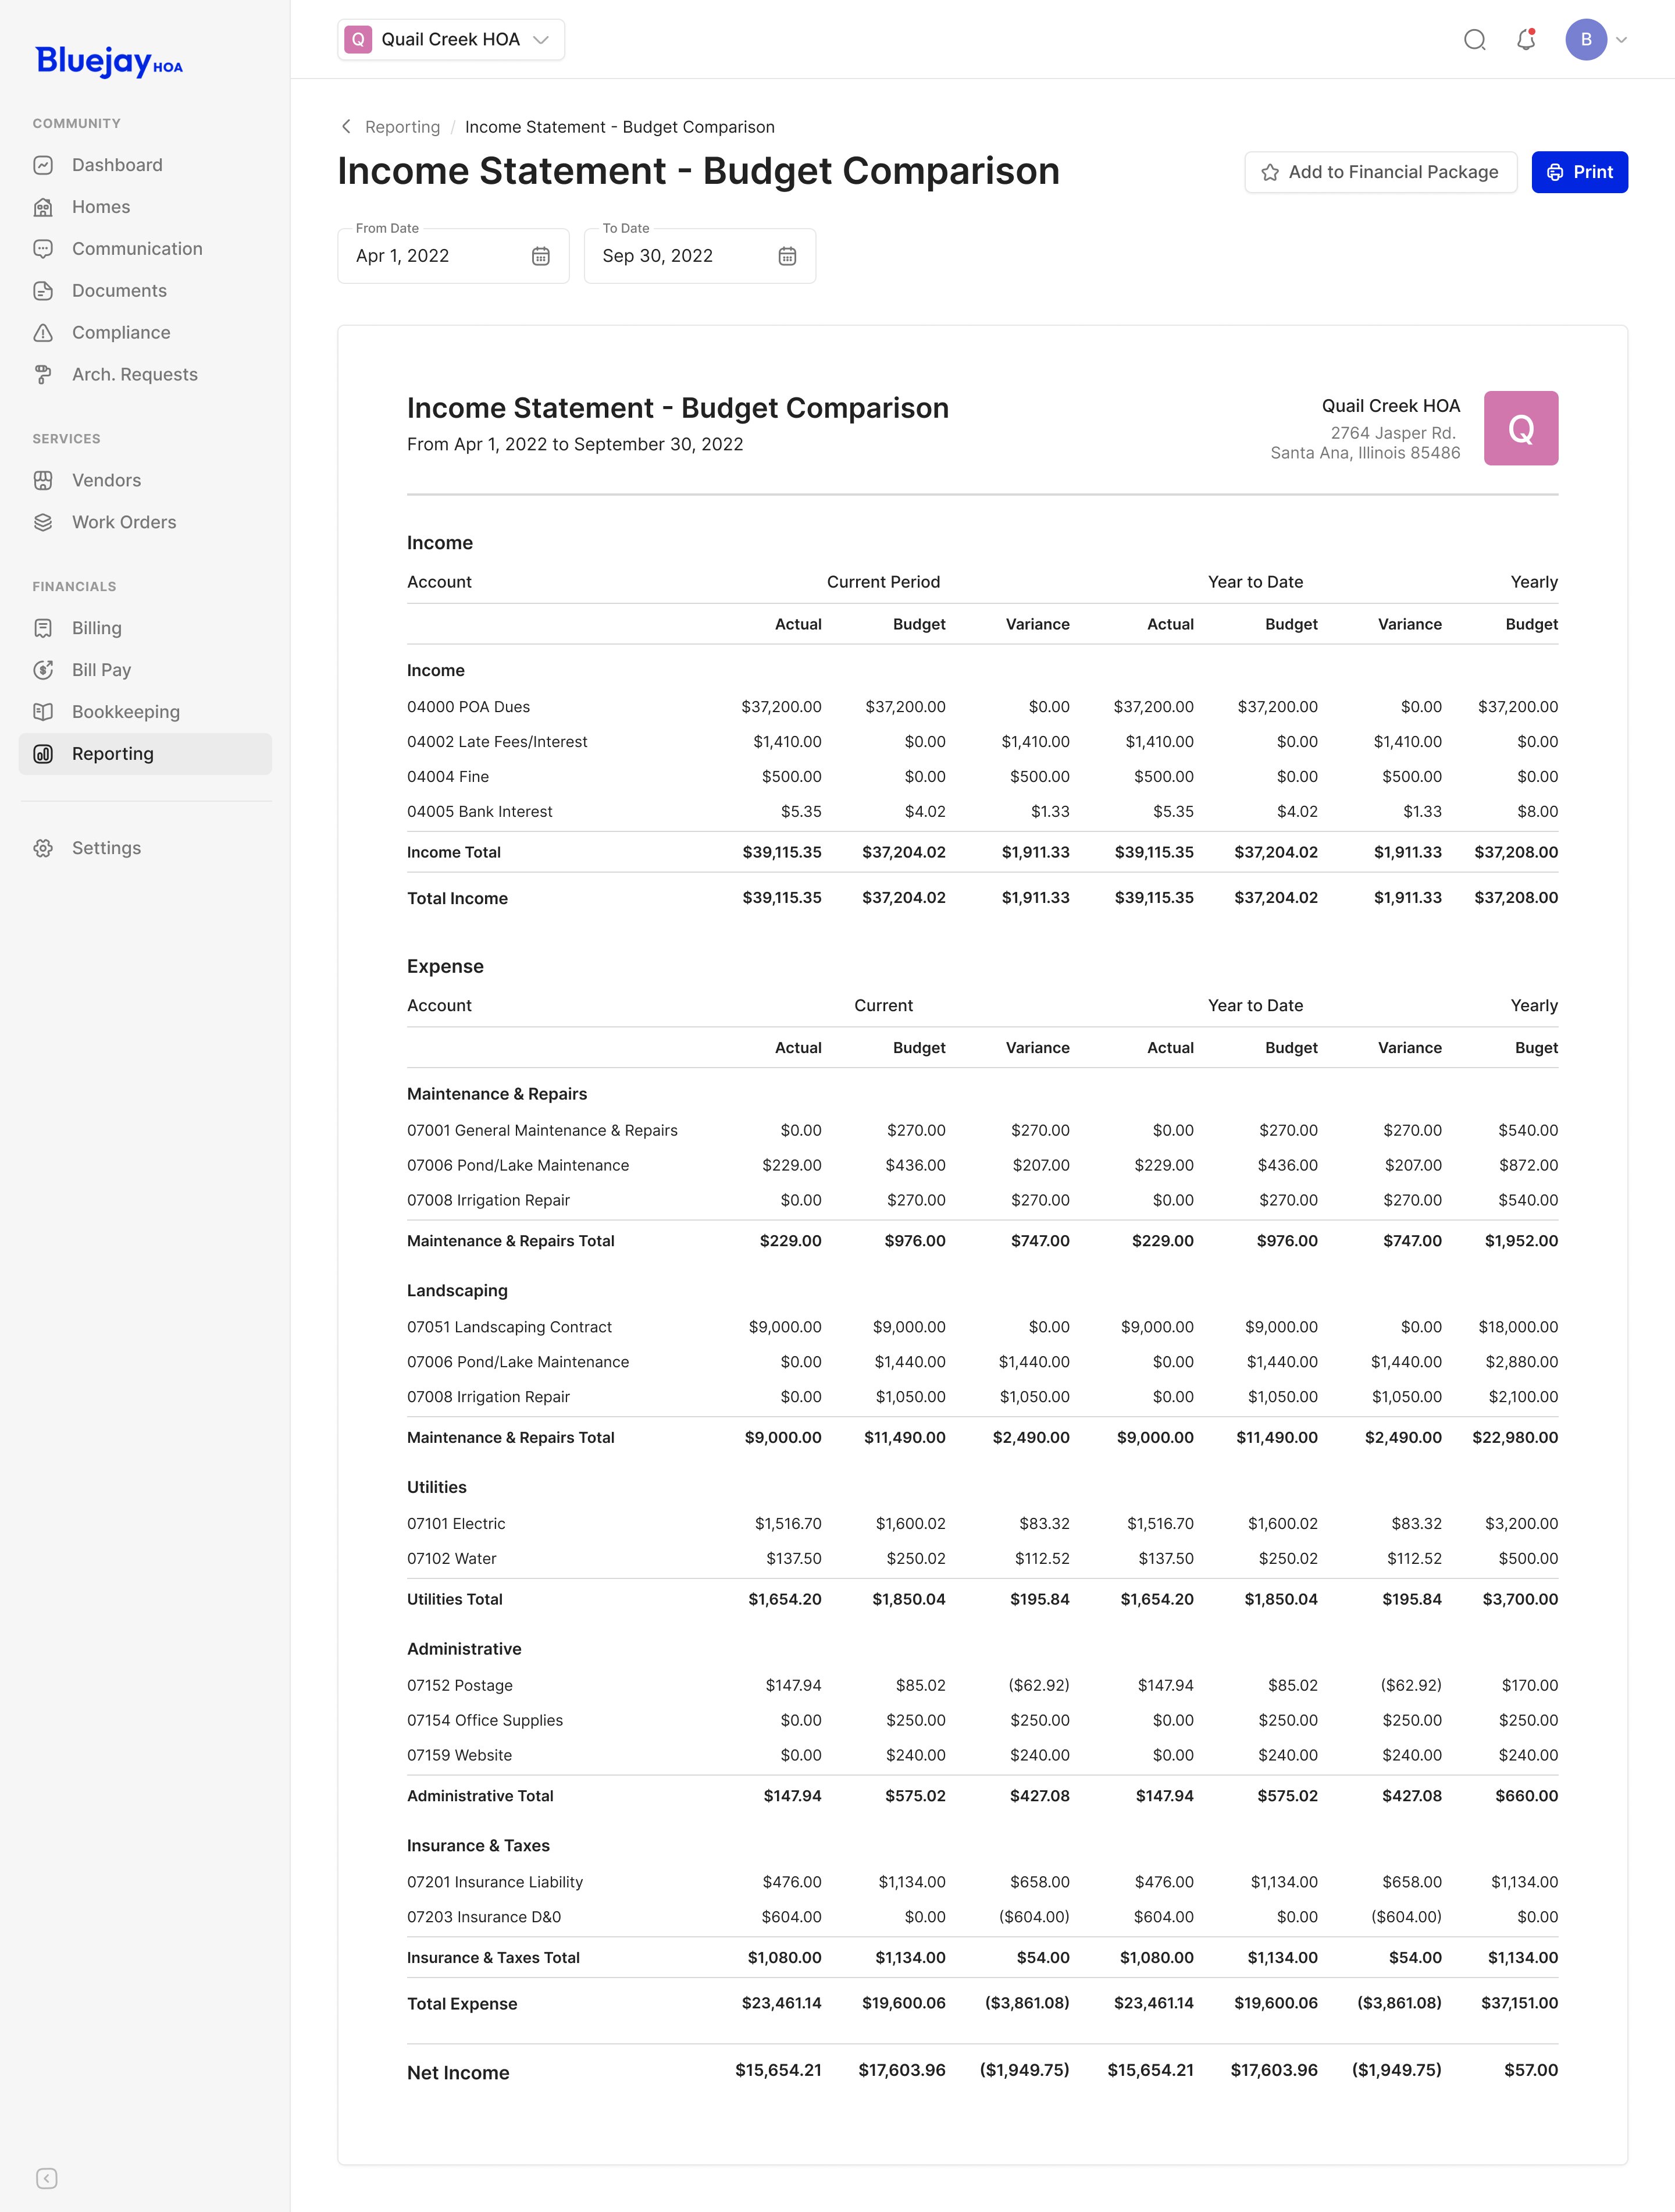Click the Documents sidebar icon
1675x2212 pixels.
43,291
